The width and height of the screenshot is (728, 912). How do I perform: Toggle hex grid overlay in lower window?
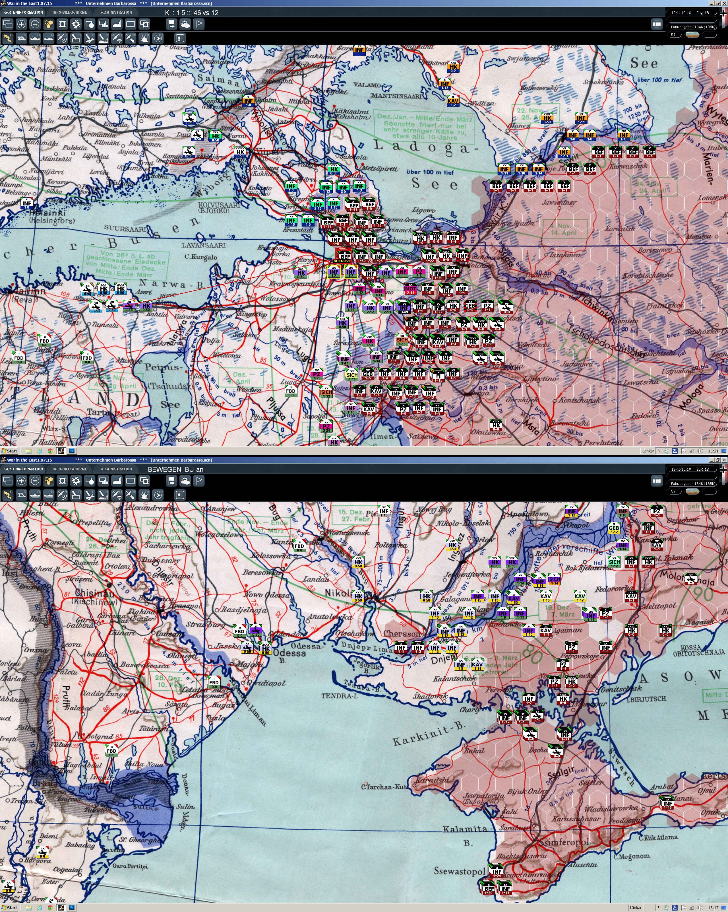[49, 481]
